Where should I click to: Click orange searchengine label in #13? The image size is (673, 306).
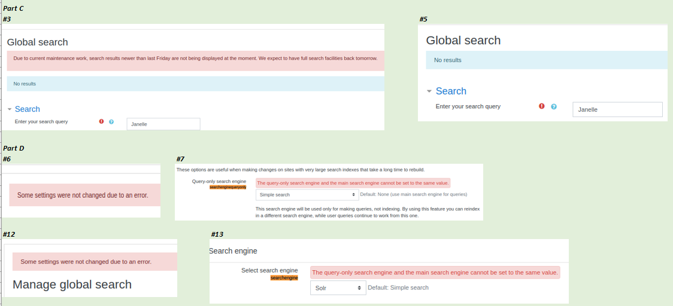coord(284,278)
